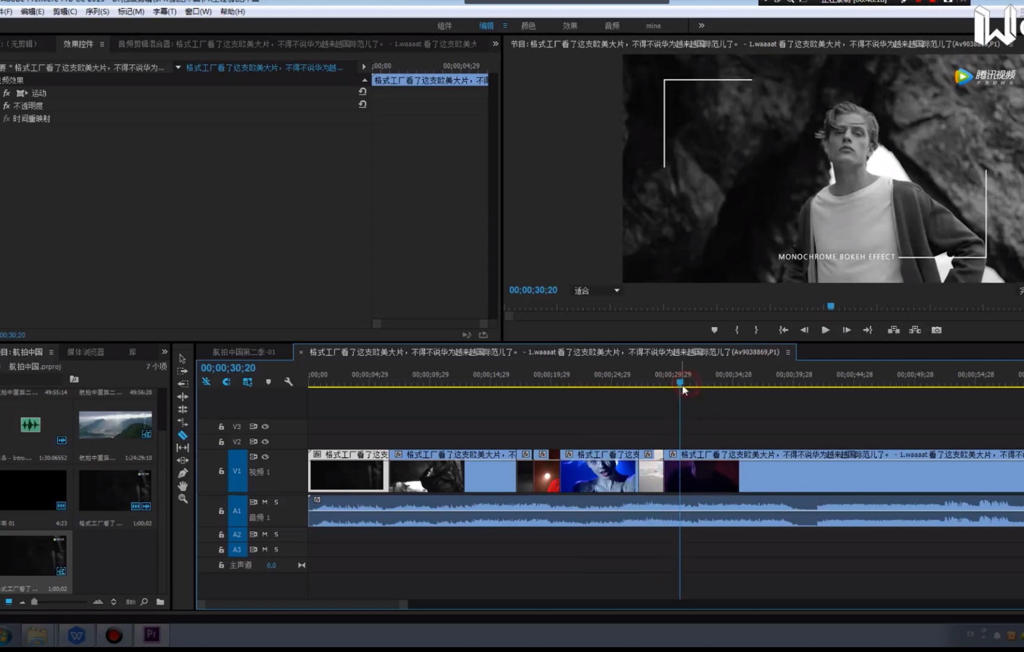Choose the Selection arrow tool
The image size is (1024, 652).
pos(183,359)
